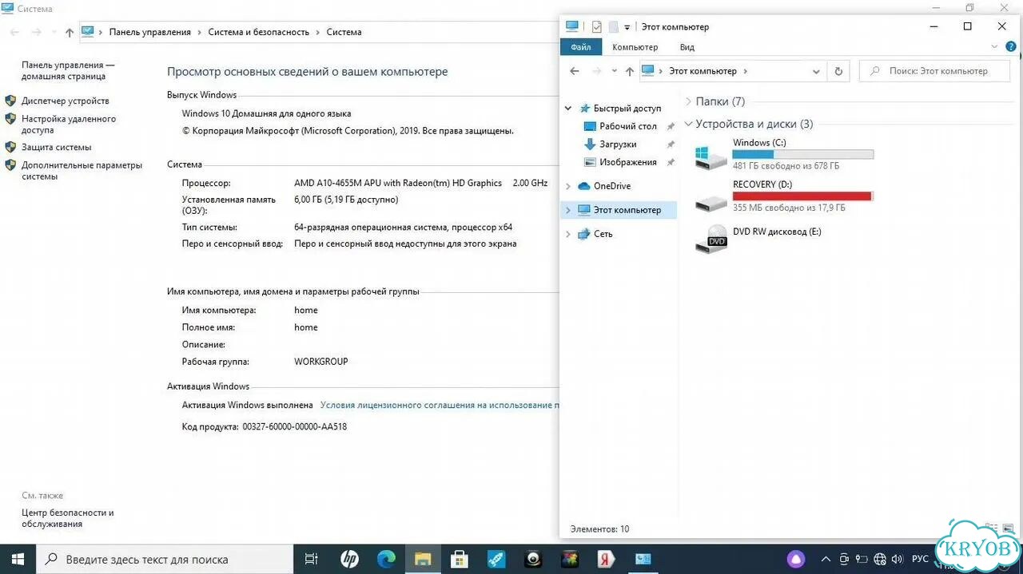Open Alice assistant purple tray icon
Viewport: 1023px width, 574px height.
tap(796, 559)
